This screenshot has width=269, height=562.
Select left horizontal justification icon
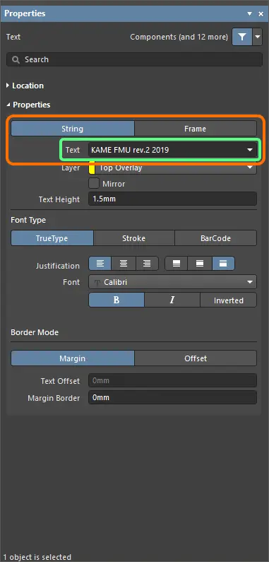click(x=100, y=264)
